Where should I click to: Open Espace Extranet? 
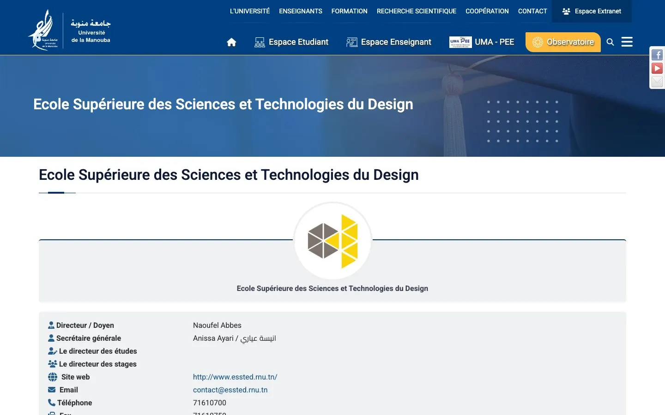pos(592,11)
